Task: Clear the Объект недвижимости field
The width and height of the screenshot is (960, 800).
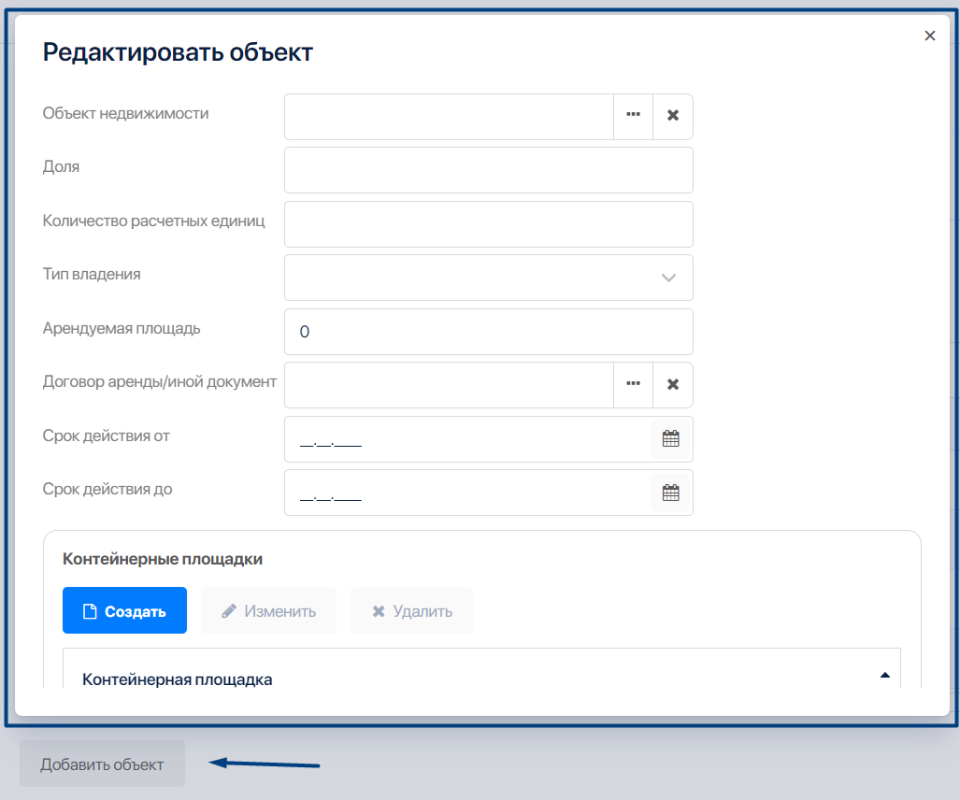Action: (672, 116)
